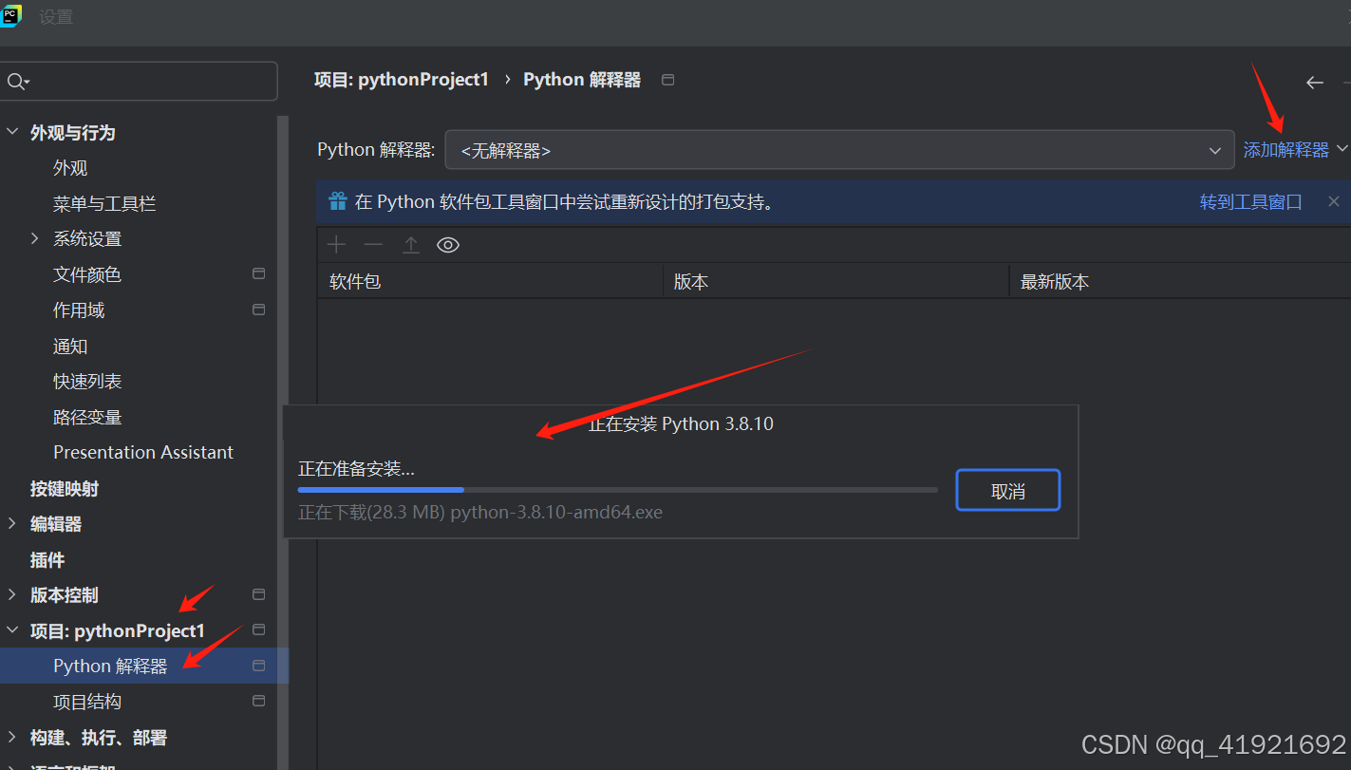Click project-level icon beside 版本控制
The image size is (1351, 770).
click(258, 594)
